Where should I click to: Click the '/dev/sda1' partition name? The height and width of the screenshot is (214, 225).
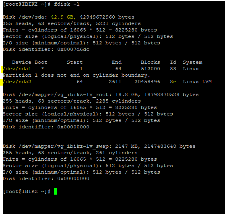point(17,69)
